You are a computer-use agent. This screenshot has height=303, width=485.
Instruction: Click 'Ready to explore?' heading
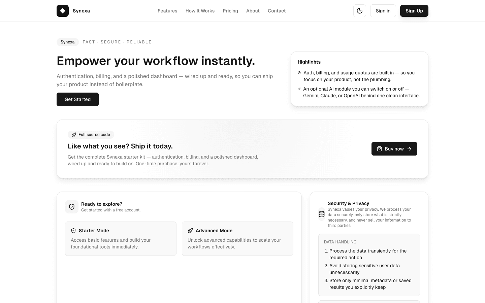pyautogui.click(x=102, y=204)
